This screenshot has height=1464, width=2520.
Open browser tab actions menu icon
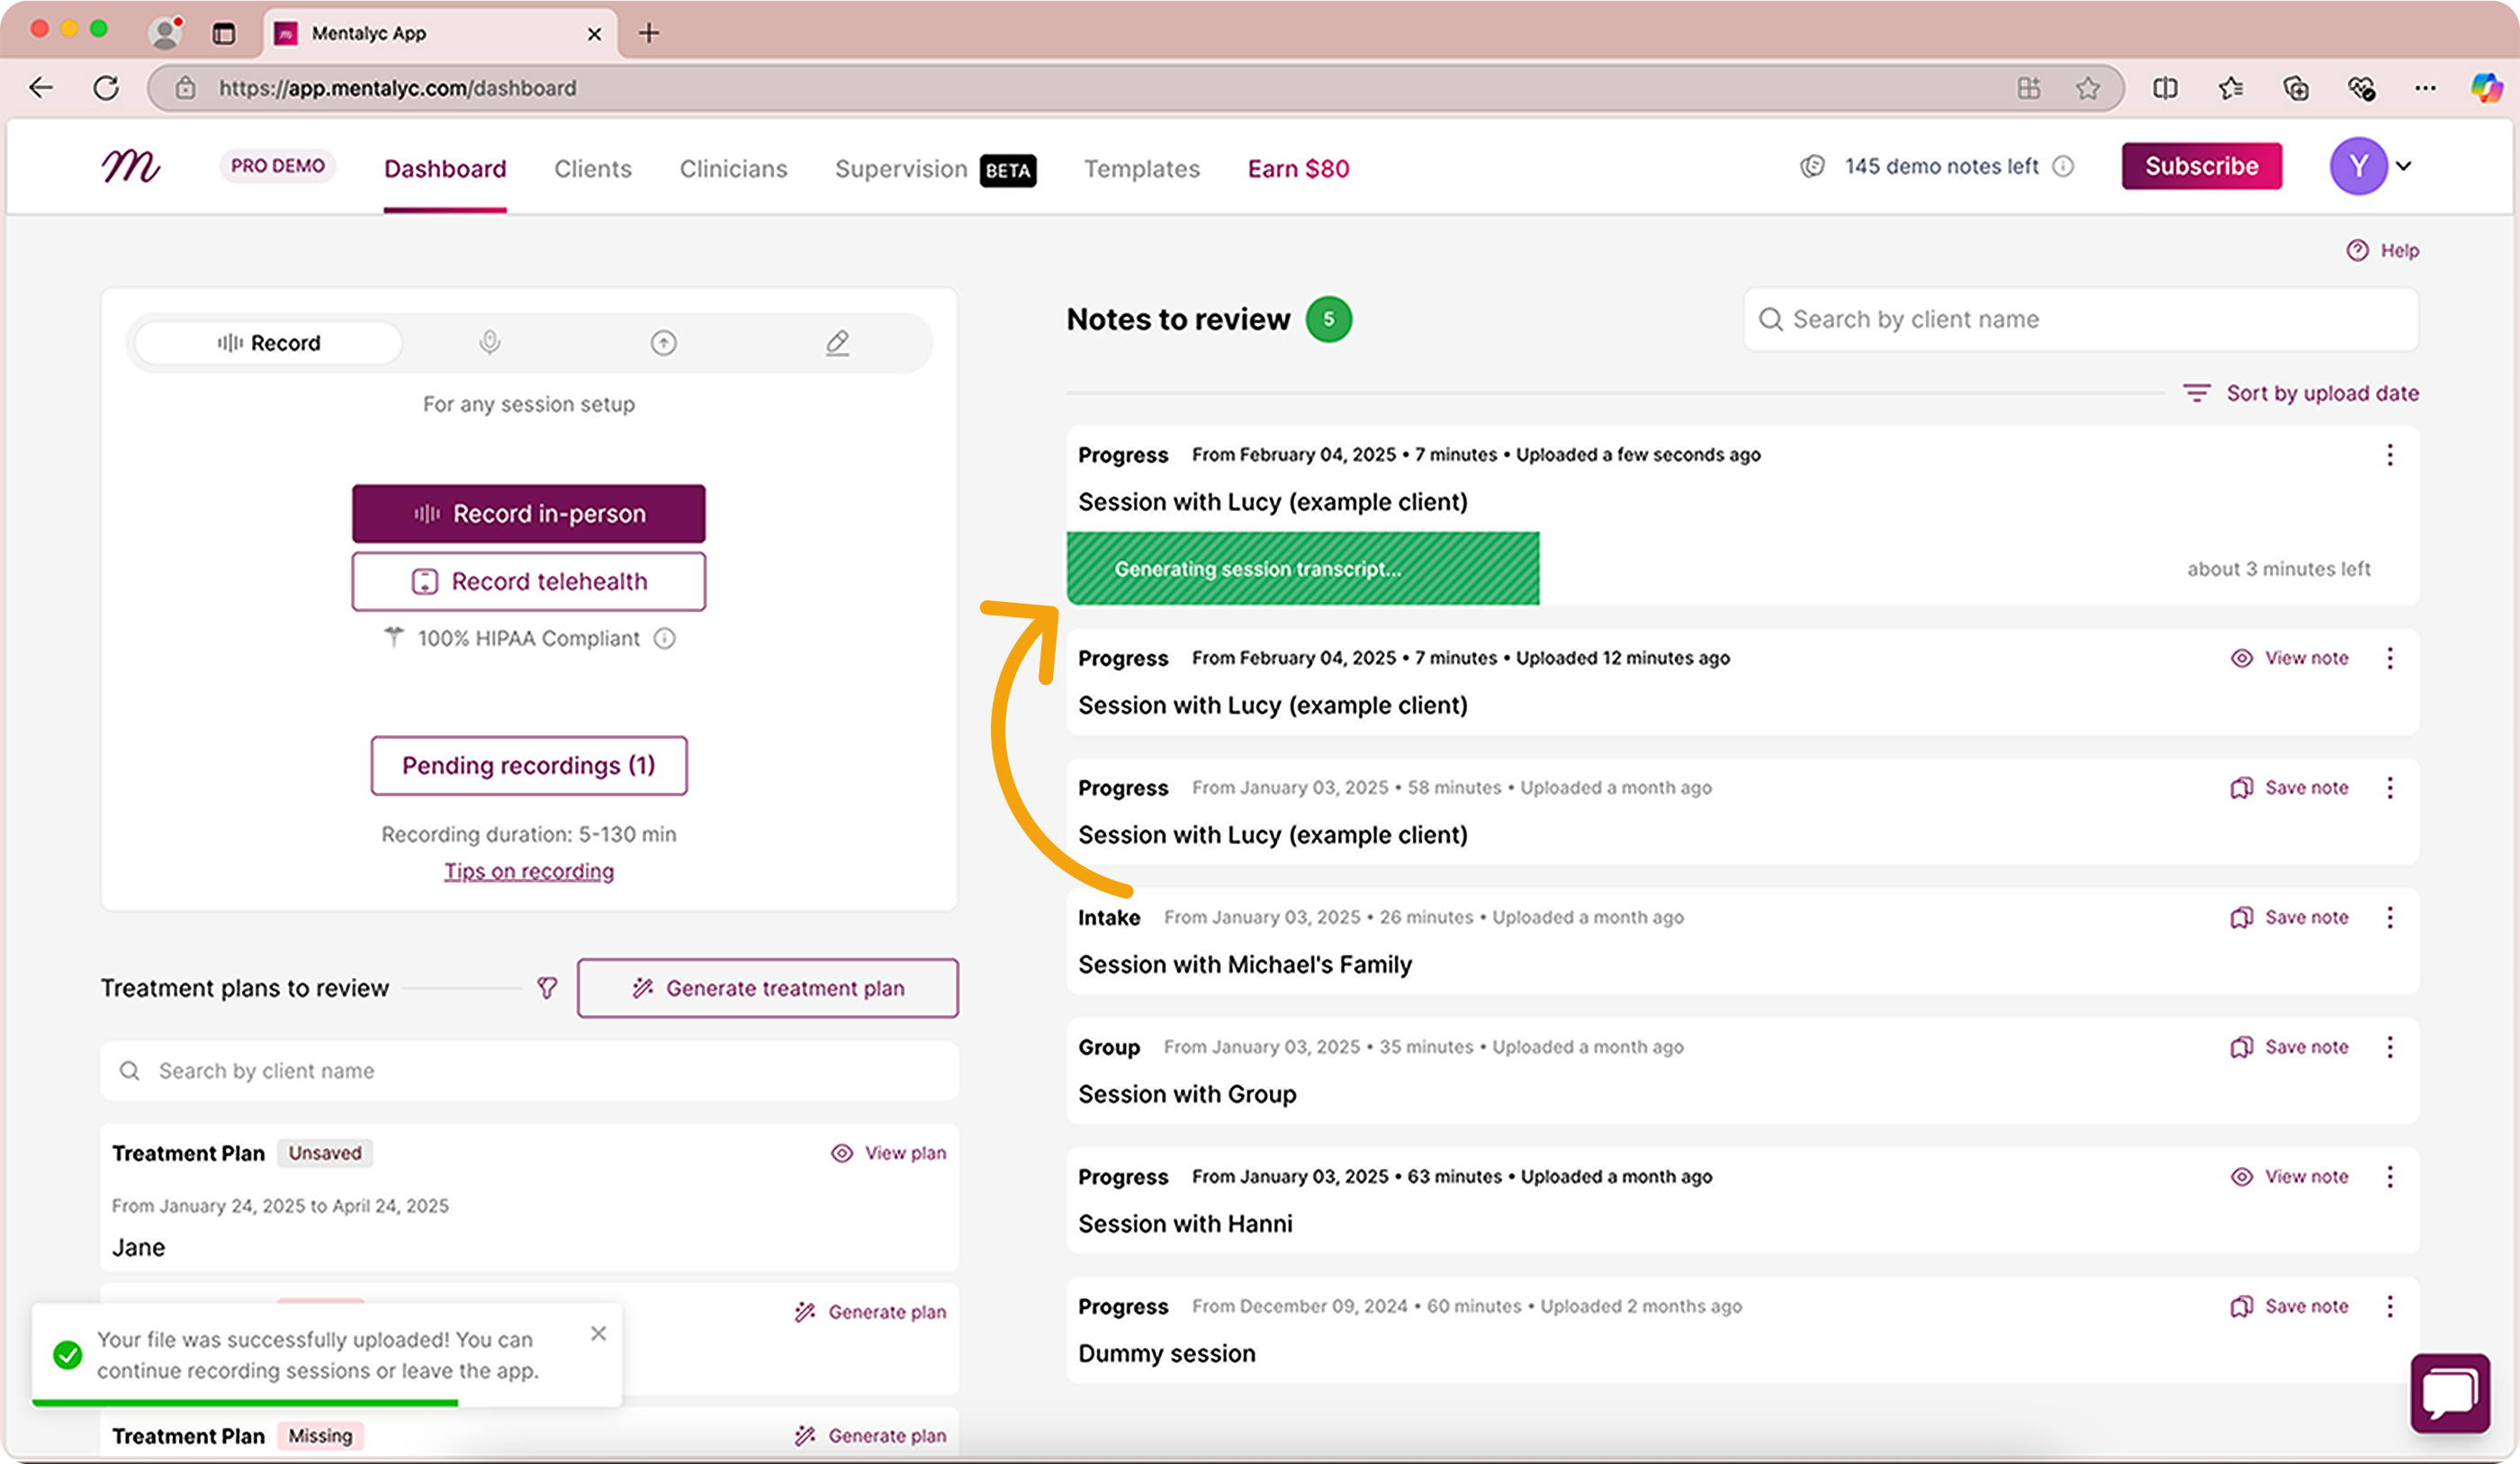[224, 34]
